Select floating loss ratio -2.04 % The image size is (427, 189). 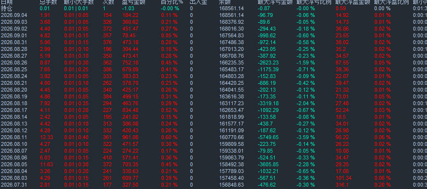coord(305,104)
